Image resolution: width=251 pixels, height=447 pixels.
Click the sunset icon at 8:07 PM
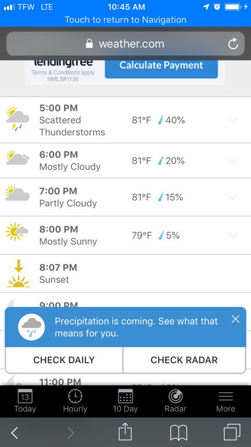(x=19, y=274)
